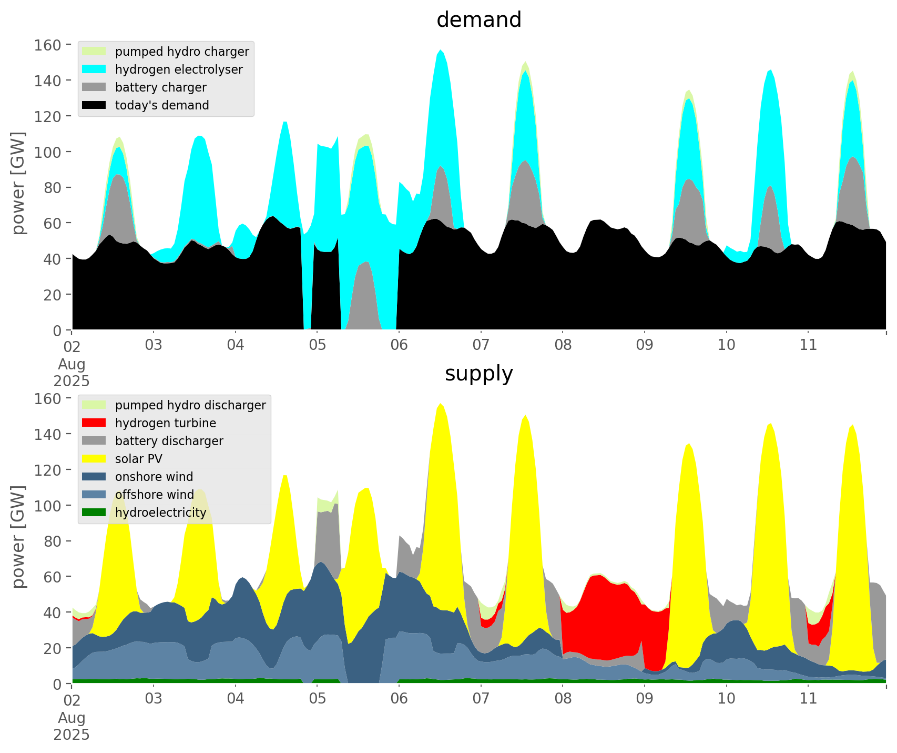Click the 'supply' chart title
Viewport: 897px width, 753px height.
coord(478,374)
